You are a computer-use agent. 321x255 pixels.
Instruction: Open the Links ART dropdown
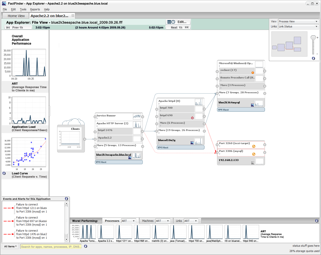191,221
